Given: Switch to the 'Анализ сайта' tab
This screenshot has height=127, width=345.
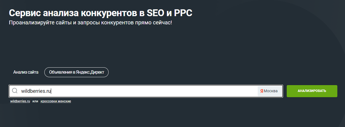Looking at the screenshot, I should tap(26, 72).
